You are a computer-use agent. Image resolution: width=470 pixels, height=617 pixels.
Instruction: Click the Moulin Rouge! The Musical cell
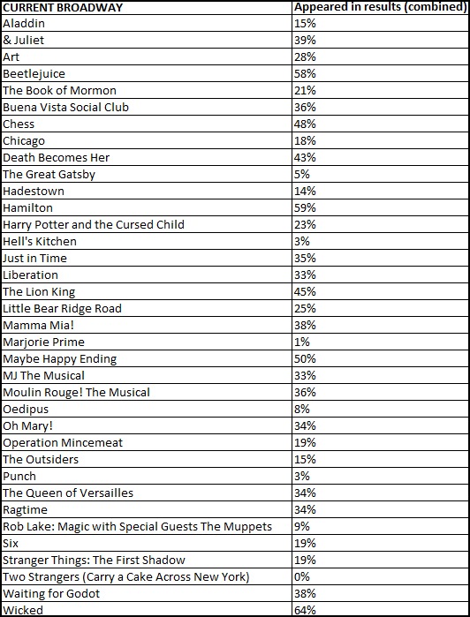[x=146, y=392]
